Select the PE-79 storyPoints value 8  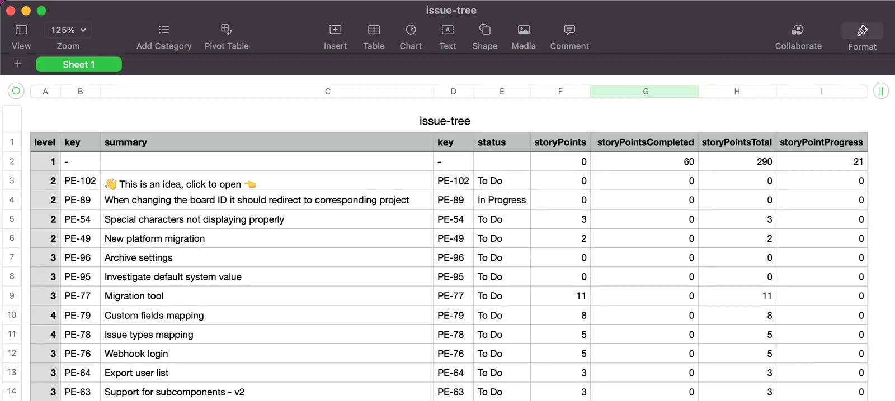click(x=560, y=315)
